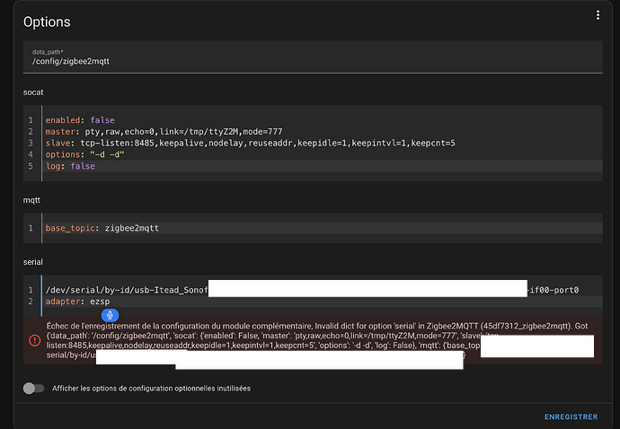
Task: Open the three-dot overflow menu
Action: tap(597, 15)
